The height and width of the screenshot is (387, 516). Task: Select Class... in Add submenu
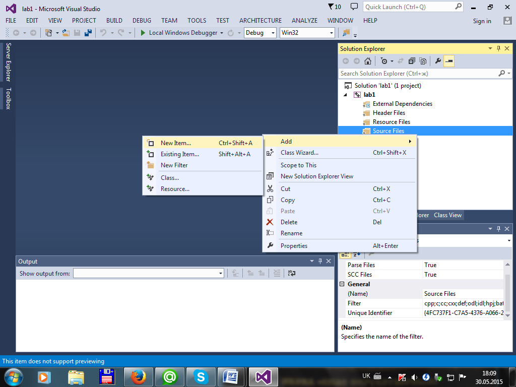click(x=203, y=178)
